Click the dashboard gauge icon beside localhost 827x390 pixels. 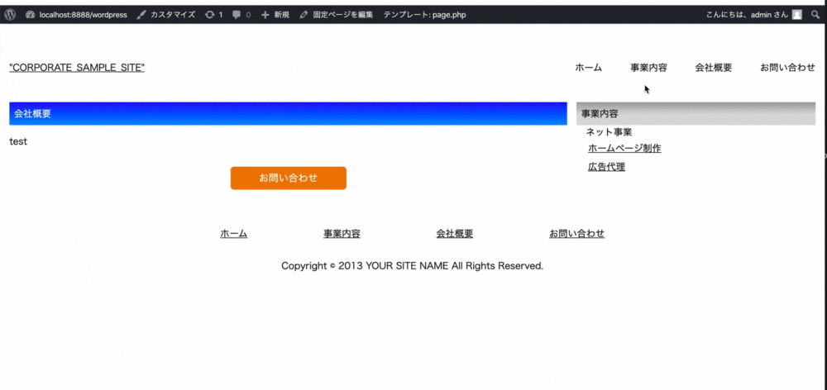pyautogui.click(x=30, y=15)
